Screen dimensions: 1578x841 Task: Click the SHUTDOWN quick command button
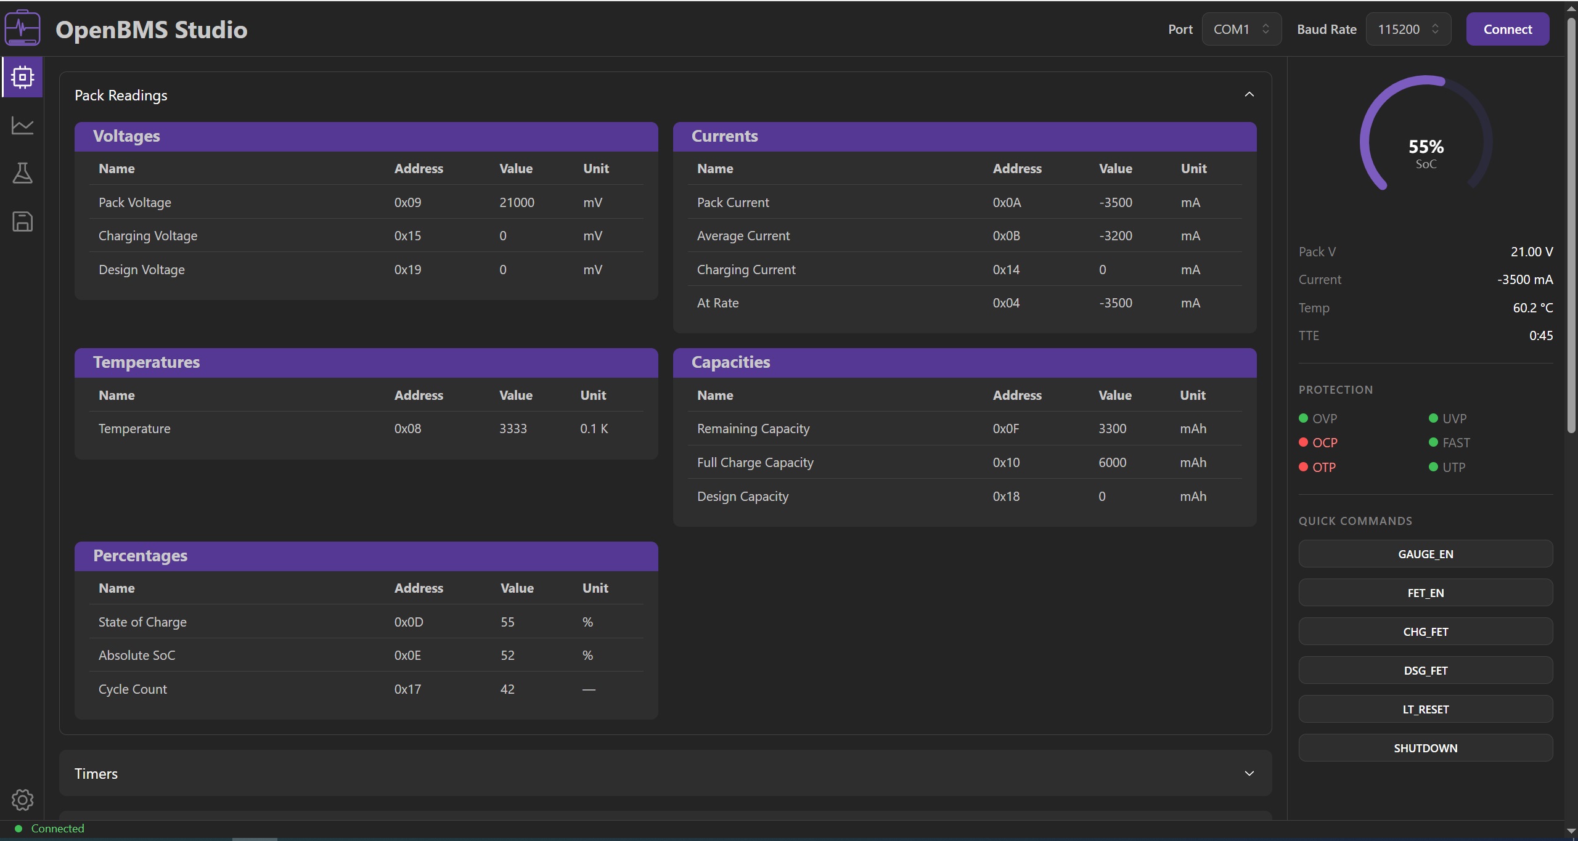tap(1425, 748)
